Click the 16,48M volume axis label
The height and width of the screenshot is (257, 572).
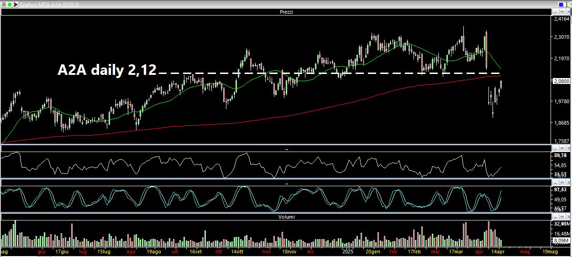coord(562,233)
